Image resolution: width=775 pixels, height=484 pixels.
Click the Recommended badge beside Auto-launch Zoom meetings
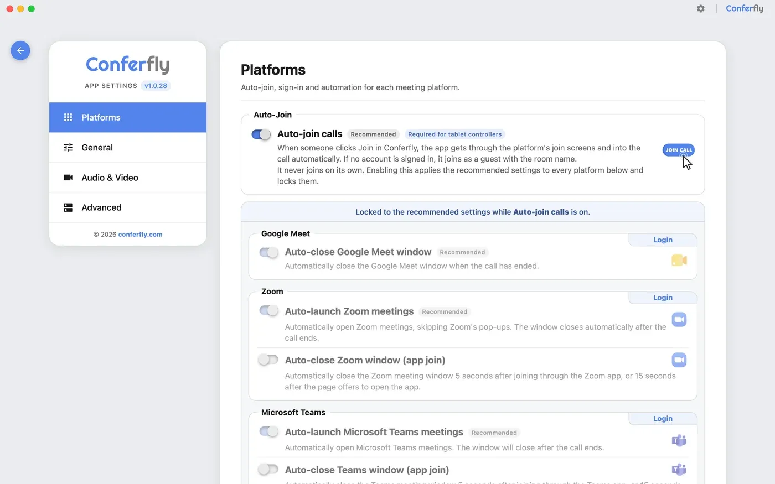click(445, 312)
